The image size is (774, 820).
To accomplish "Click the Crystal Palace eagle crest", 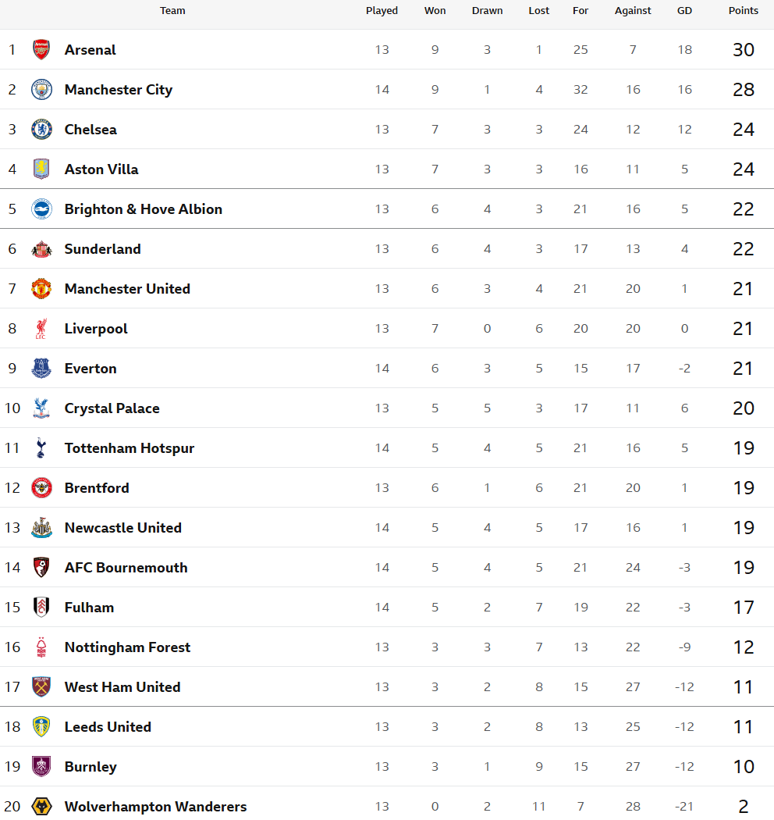I will 41,408.
